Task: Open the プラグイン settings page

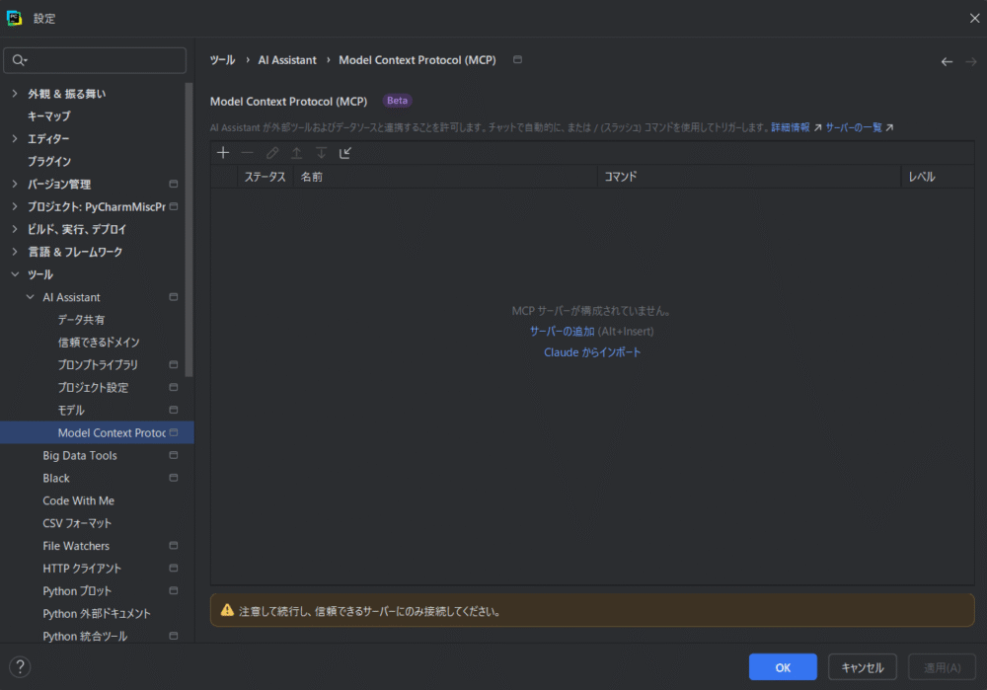Action: [x=49, y=162]
